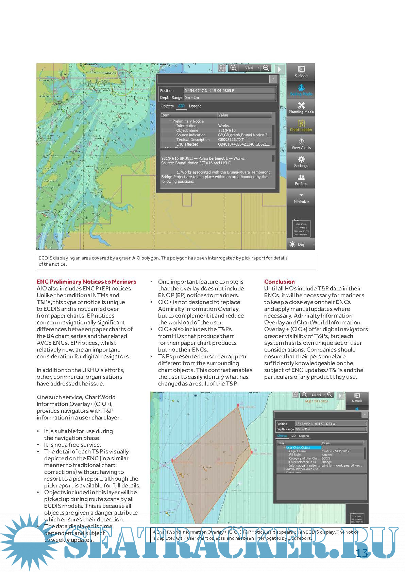Viewport: 405px width, 572px height.
Task: Zoom out using magnifier beside 1.5 NM
Action: click(x=330, y=395)
